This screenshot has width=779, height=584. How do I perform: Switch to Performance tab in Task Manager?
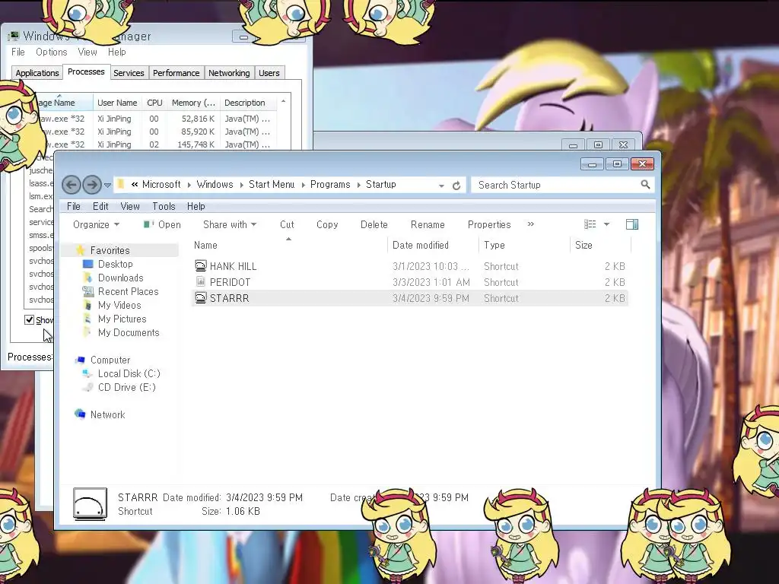[176, 73]
